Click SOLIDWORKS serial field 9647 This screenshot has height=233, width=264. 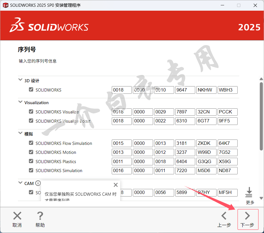(185, 90)
